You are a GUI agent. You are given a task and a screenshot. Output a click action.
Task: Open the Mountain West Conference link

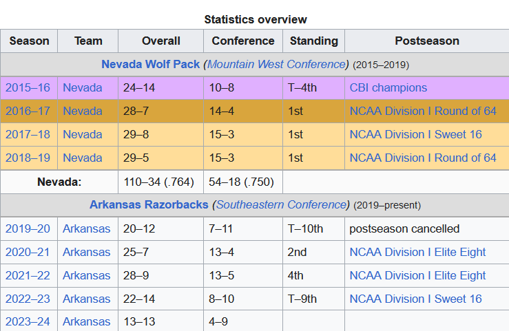click(x=276, y=64)
